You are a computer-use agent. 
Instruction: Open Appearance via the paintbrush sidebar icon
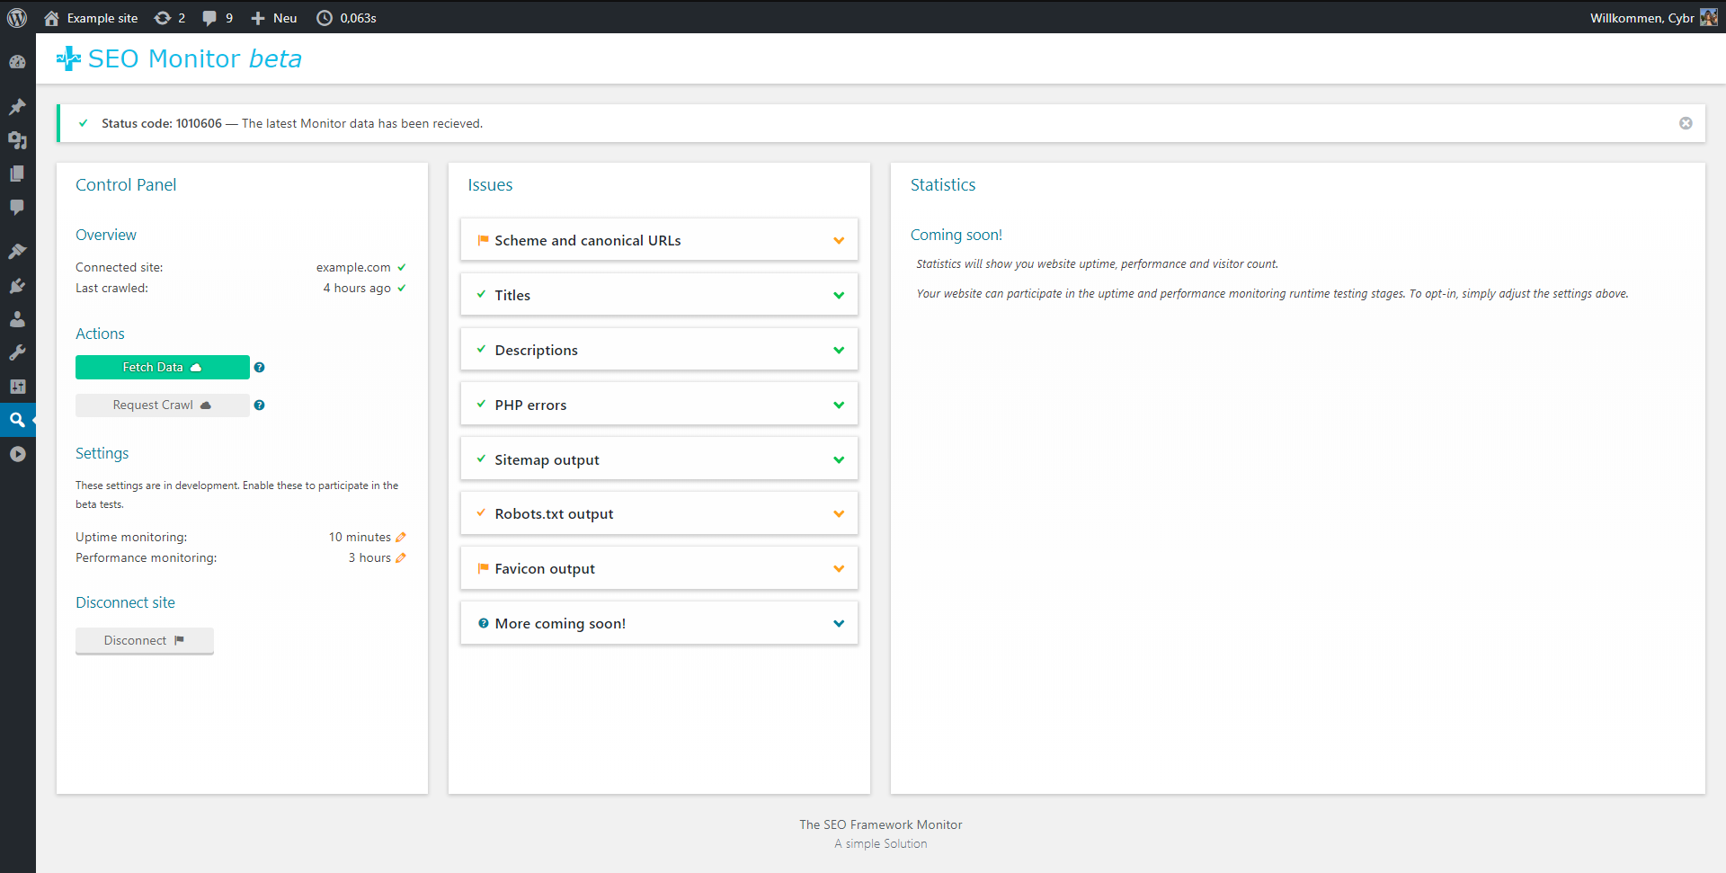point(17,252)
